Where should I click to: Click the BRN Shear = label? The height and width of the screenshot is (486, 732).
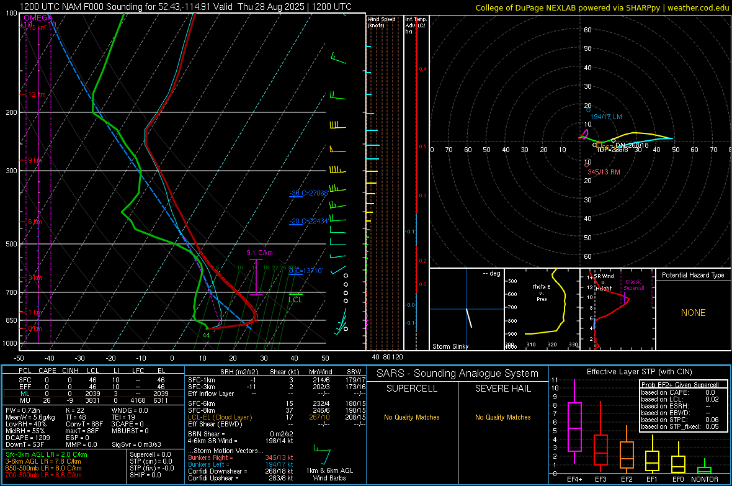click(x=207, y=434)
